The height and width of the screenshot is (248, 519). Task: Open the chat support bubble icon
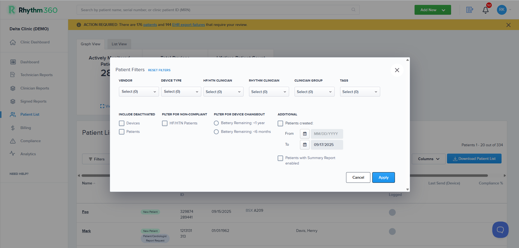click(x=500, y=230)
